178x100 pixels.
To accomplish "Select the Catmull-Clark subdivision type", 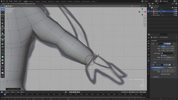I will pos(158,67).
